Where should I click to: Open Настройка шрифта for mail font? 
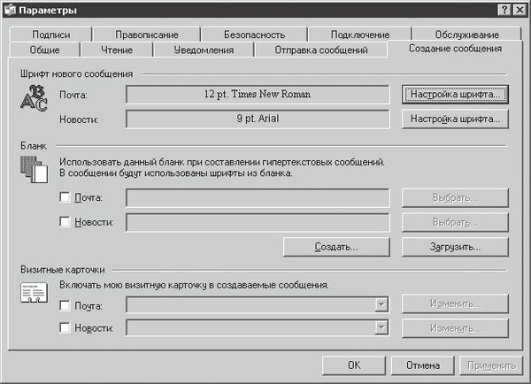point(457,94)
